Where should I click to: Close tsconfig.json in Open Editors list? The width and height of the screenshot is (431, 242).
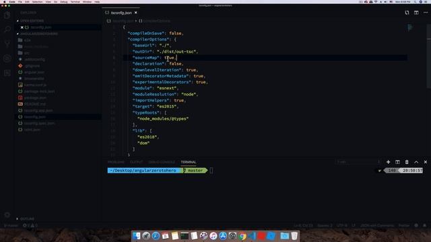22,28
